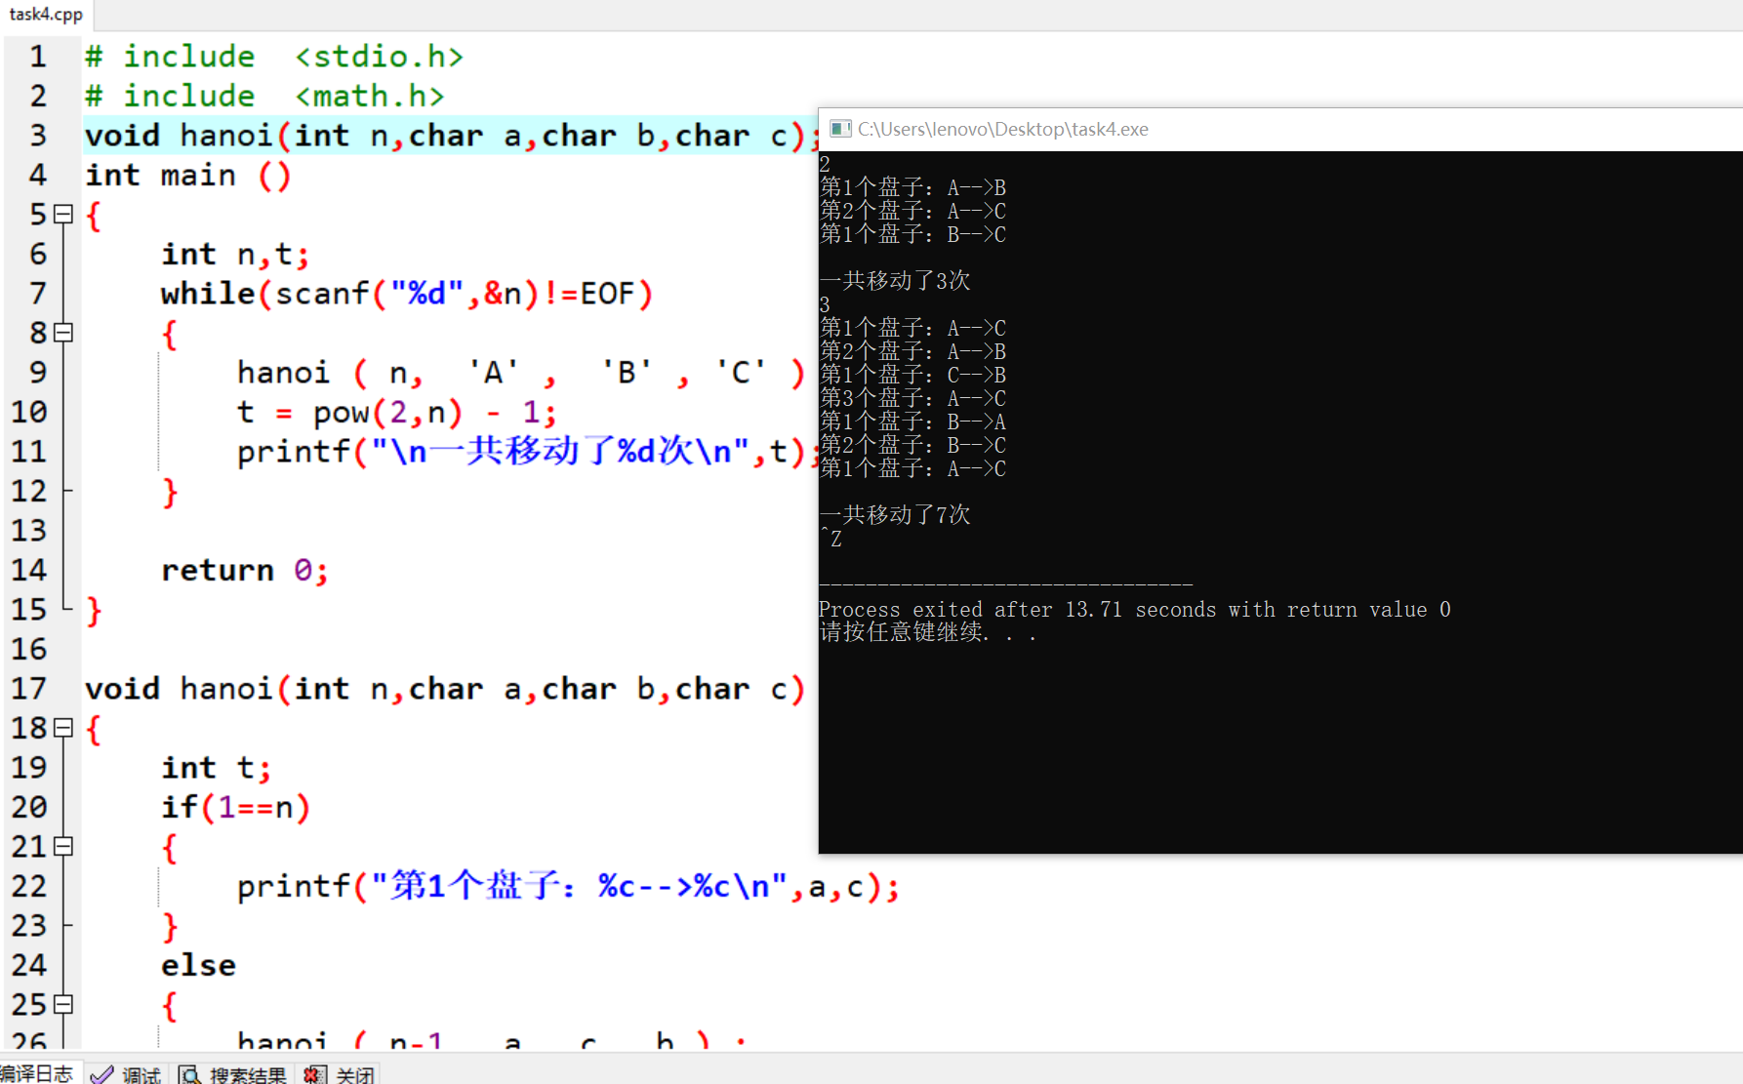Click line number 17 in the gutter
This screenshot has height=1084, width=1743.
pos(28,689)
